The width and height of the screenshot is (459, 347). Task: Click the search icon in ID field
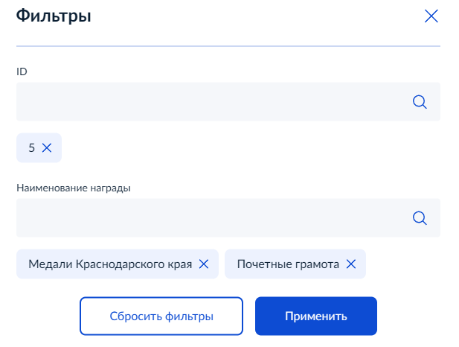tap(420, 102)
